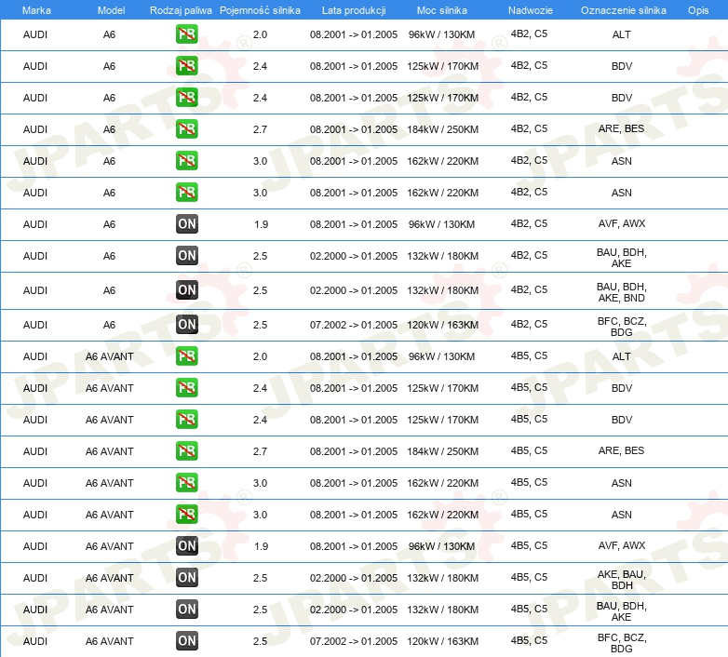Select the Rodzaj paliwa column header

(x=182, y=9)
